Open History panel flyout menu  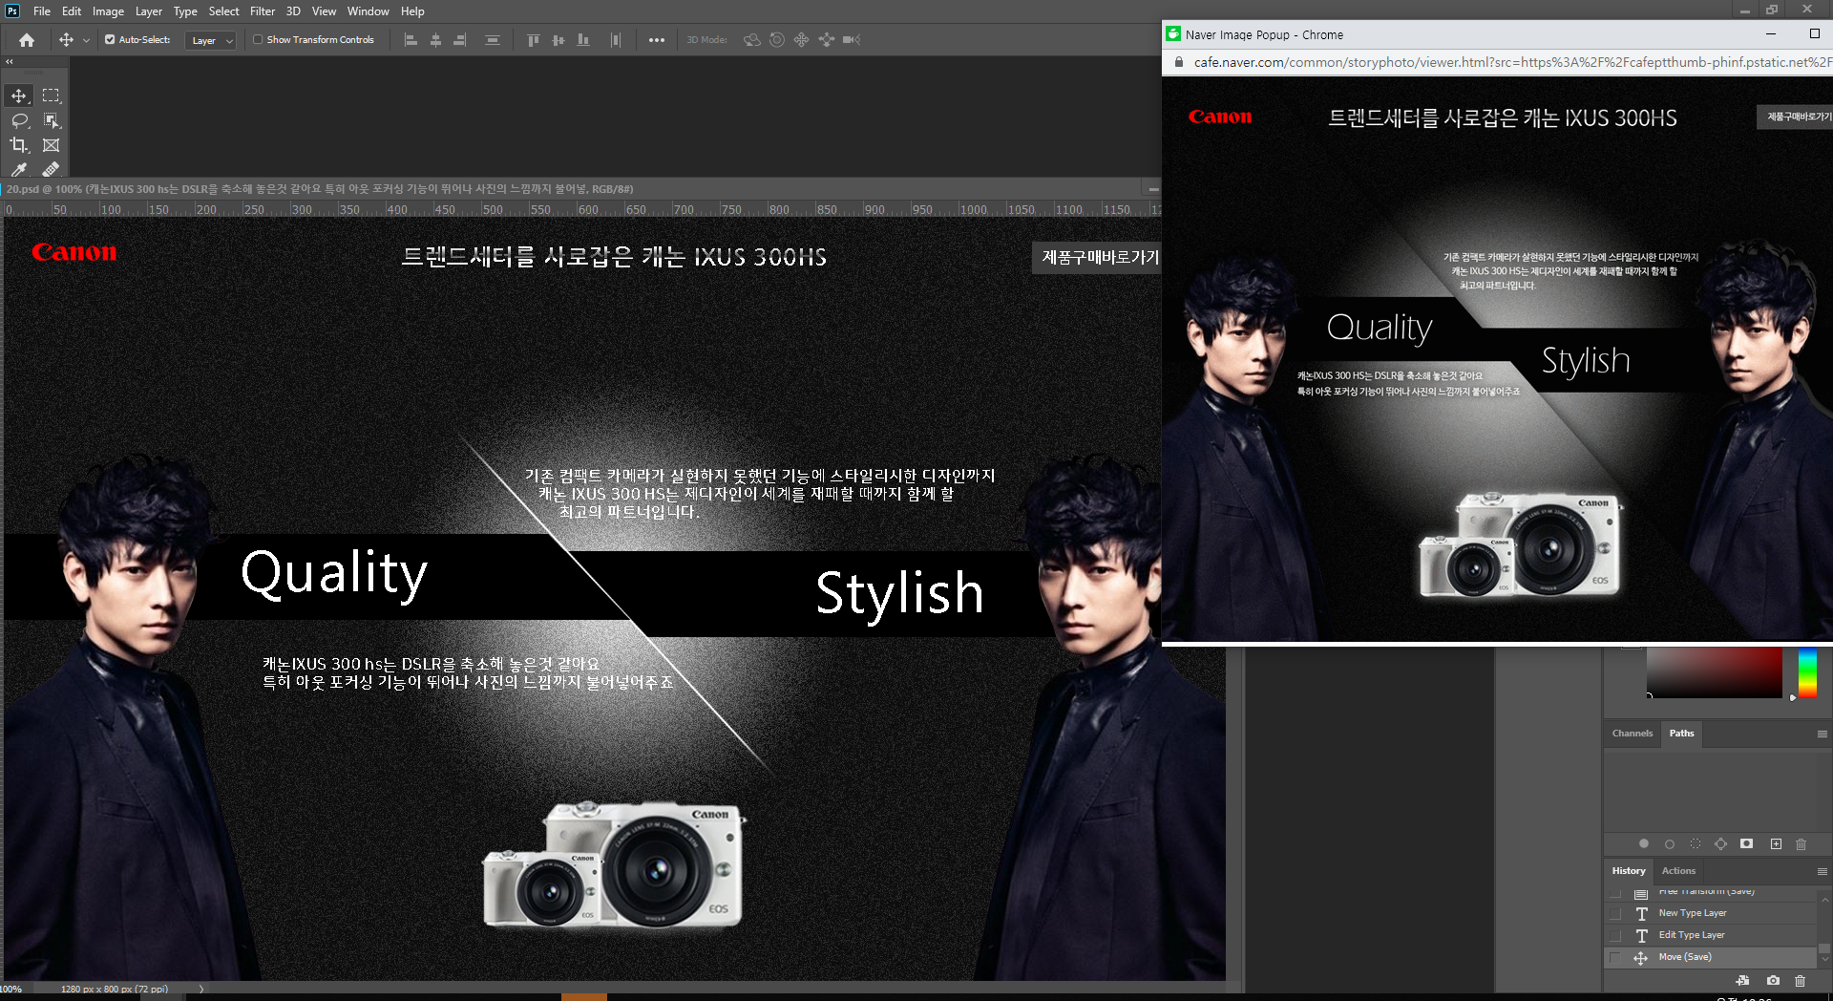coord(1822,871)
